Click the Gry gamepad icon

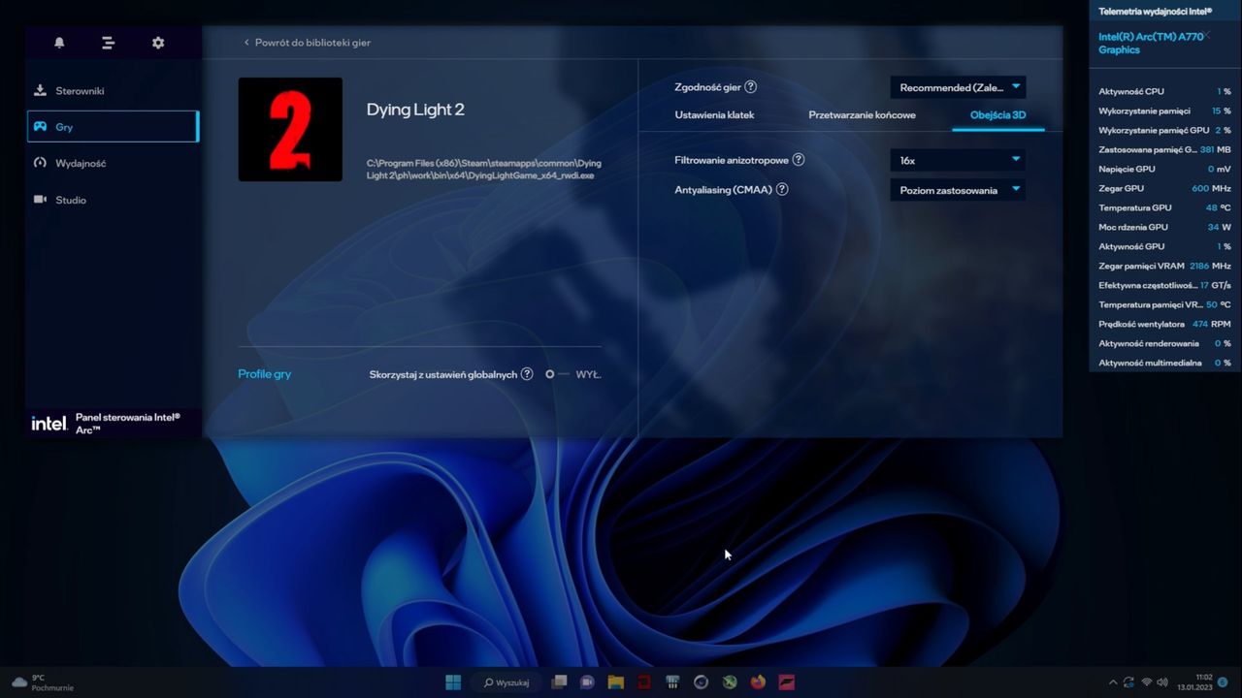tap(40, 127)
